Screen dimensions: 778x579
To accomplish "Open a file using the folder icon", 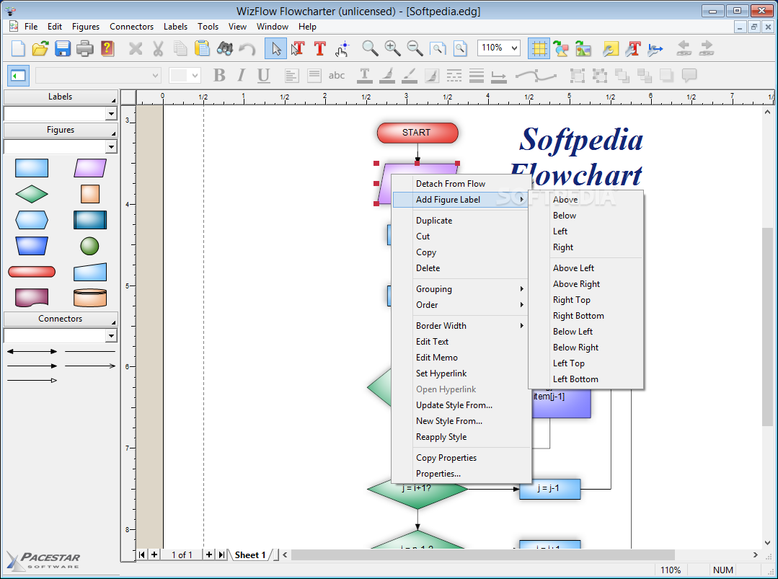I will pos(40,48).
